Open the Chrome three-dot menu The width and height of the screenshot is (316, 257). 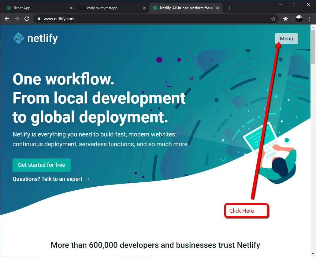[309, 19]
